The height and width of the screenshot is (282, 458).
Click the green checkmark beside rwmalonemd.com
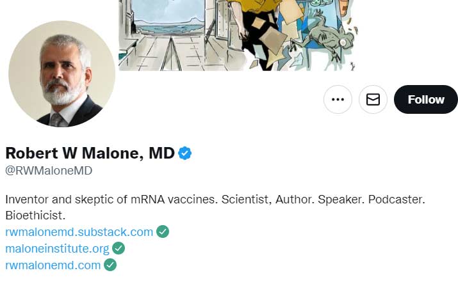[110, 265]
